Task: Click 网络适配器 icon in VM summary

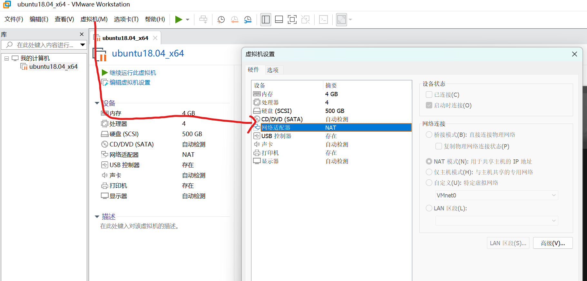Action: point(104,155)
